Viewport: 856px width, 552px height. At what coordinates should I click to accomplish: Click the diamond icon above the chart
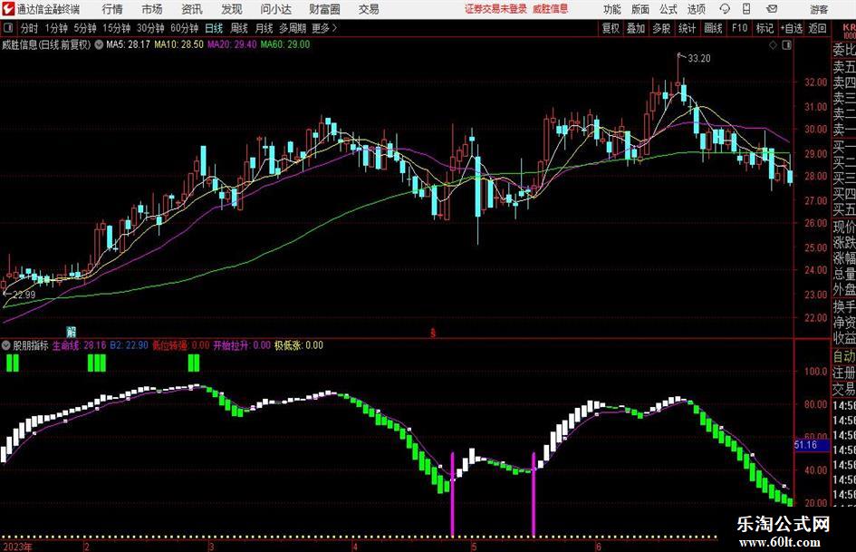tap(773, 45)
